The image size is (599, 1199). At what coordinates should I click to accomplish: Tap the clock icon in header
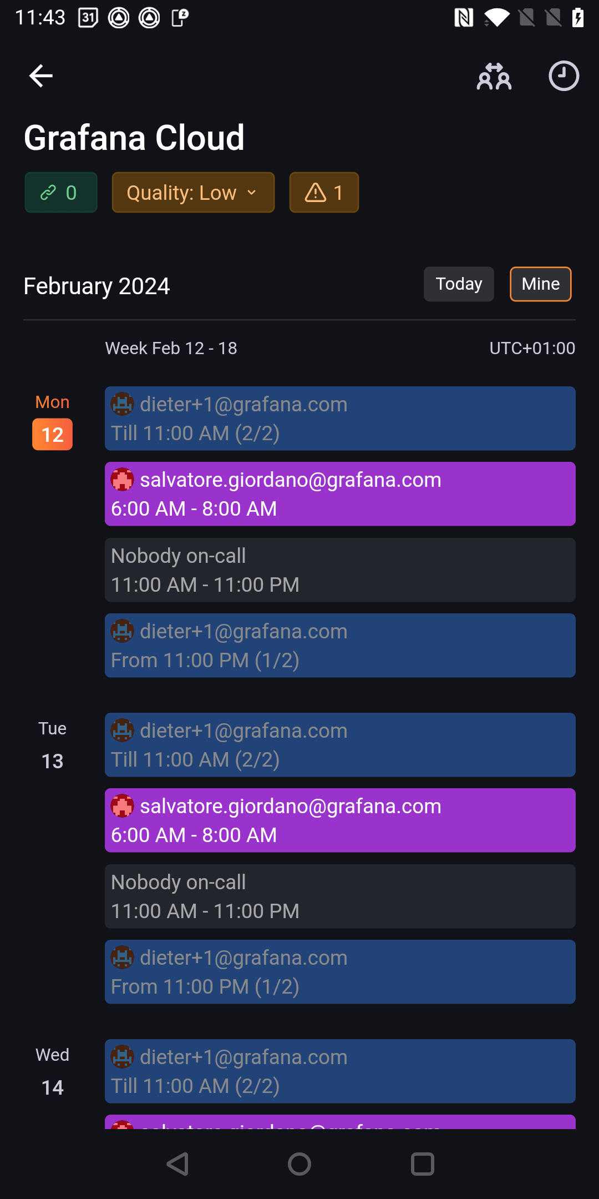click(x=564, y=76)
